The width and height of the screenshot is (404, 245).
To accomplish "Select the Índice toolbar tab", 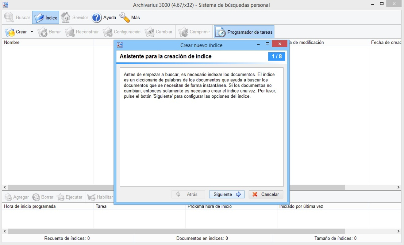I will pos(45,17).
